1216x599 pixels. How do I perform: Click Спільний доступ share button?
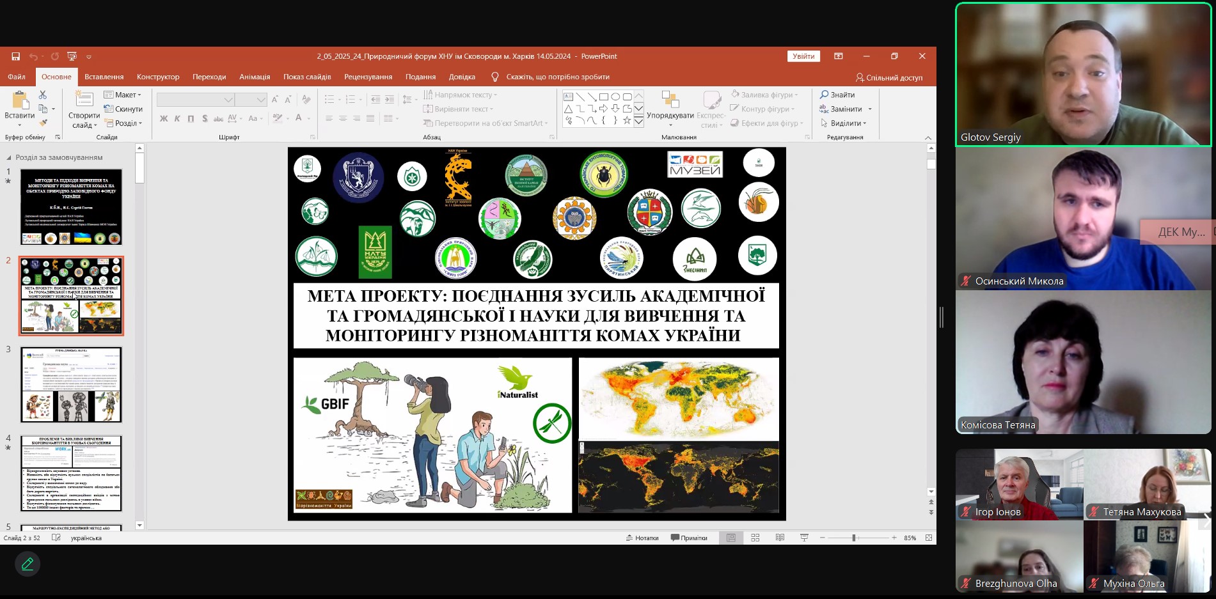click(x=889, y=77)
